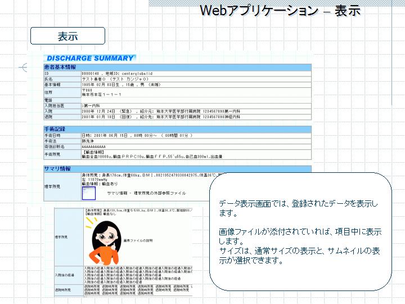This screenshot has height=304, width=405.
Task: Select the slide title Webアプリケーション – 表示
Action: pyautogui.click(x=280, y=10)
